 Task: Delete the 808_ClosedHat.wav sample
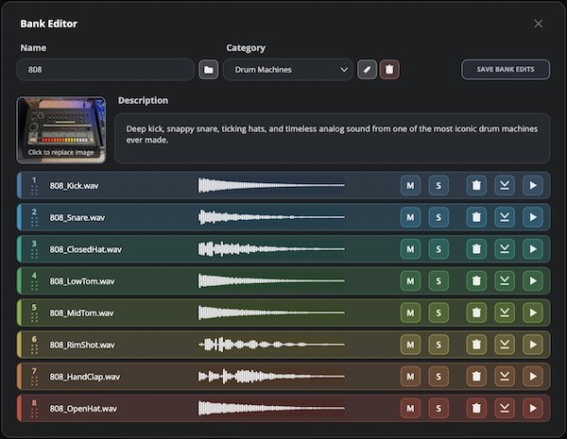pyautogui.click(x=476, y=249)
